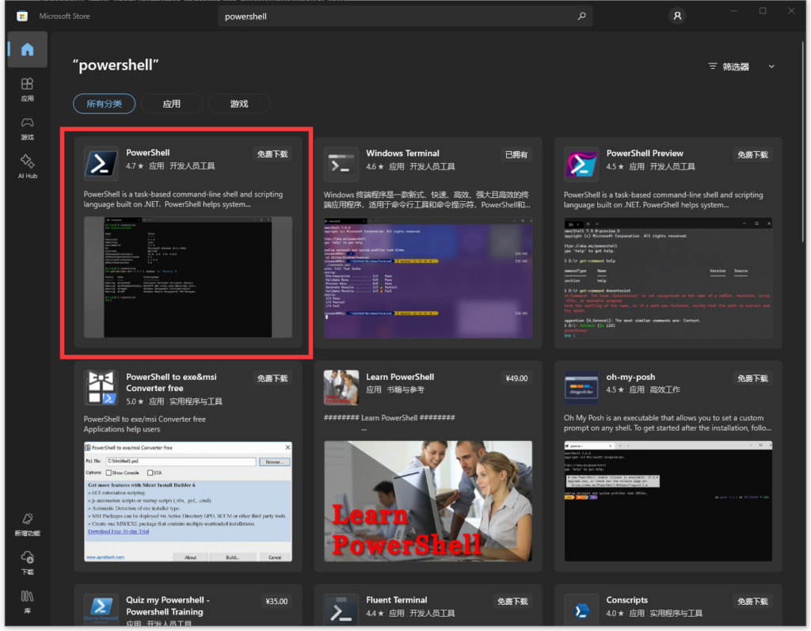
Task: Click the Fluent Terminal app icon
Action: pyautogui.click(x=341, y=610)
